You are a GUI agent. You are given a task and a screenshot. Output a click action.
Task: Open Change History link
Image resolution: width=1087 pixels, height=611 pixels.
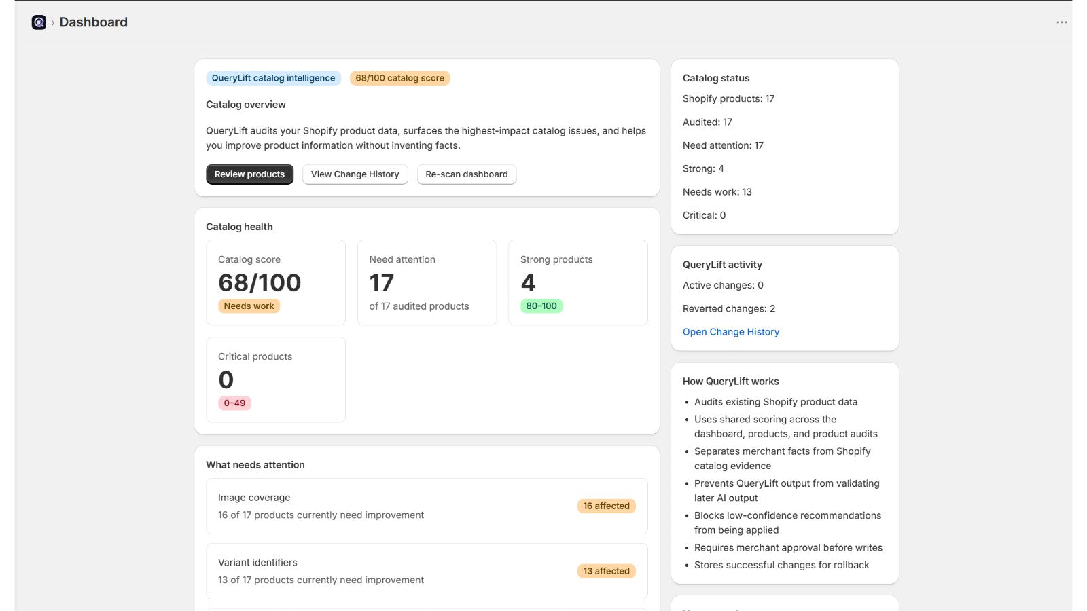731,332
